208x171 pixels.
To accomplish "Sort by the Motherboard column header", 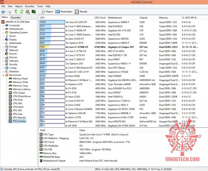I will [x=122, y=18].
